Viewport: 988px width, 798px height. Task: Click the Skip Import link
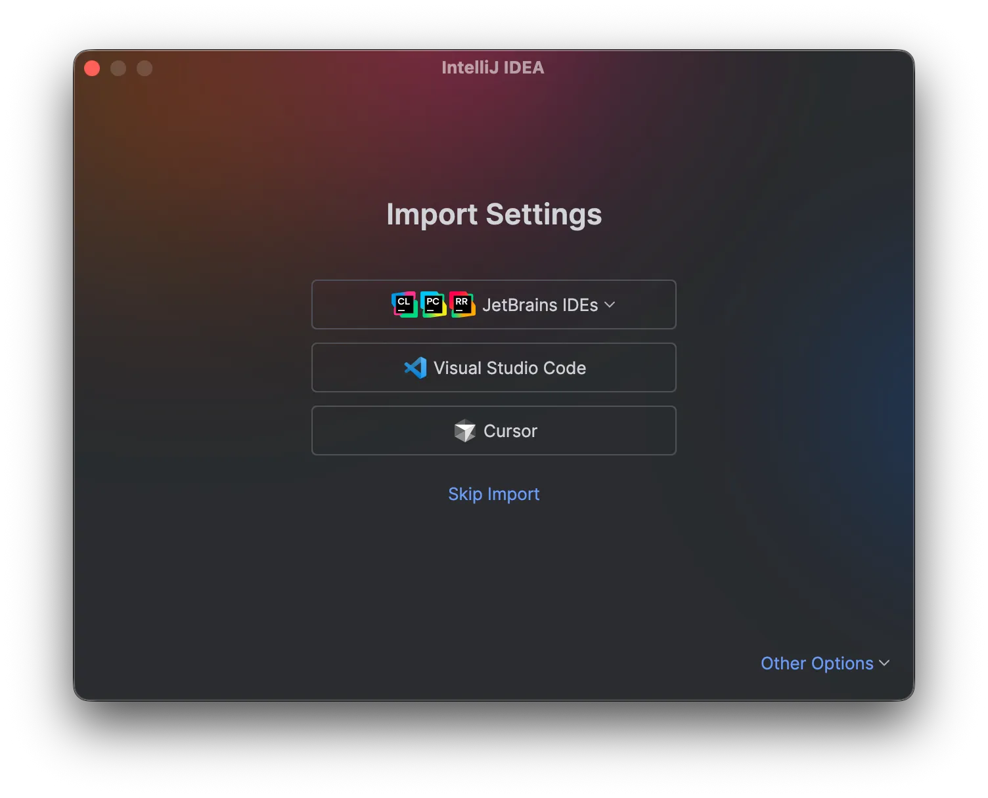(493, 494)
